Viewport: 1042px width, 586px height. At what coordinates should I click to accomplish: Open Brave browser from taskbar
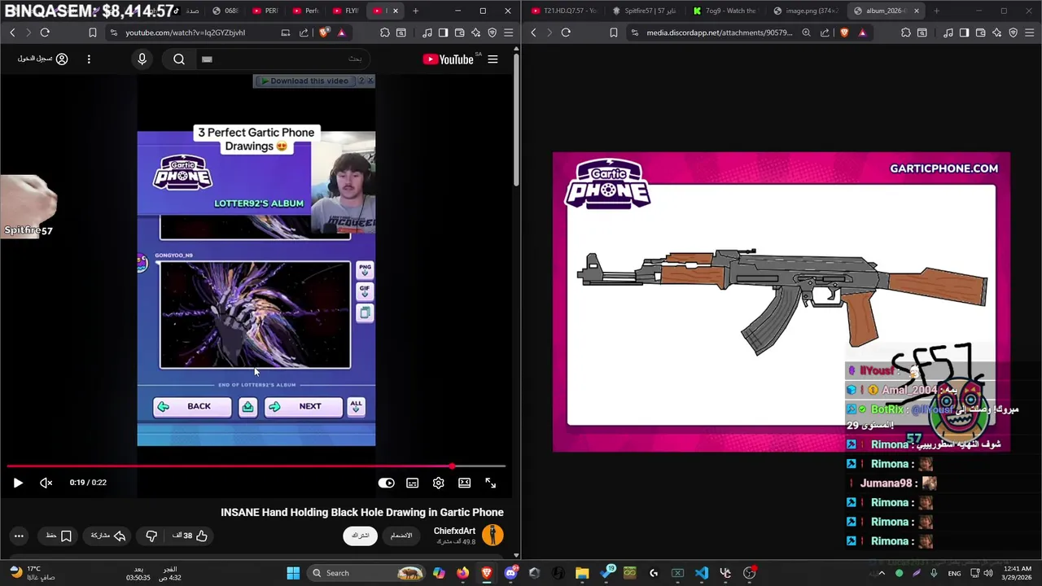pyautogui.click(x=487, y=573)
